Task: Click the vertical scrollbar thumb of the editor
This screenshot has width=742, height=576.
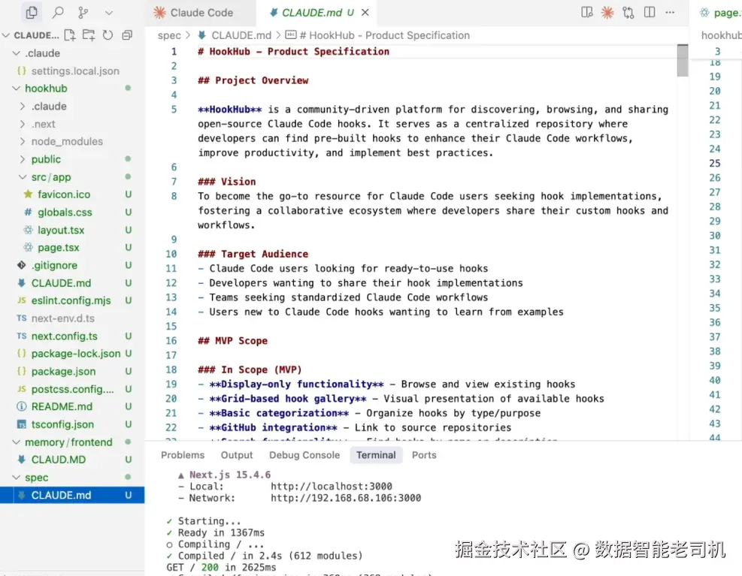Action: tap(682, 60)
